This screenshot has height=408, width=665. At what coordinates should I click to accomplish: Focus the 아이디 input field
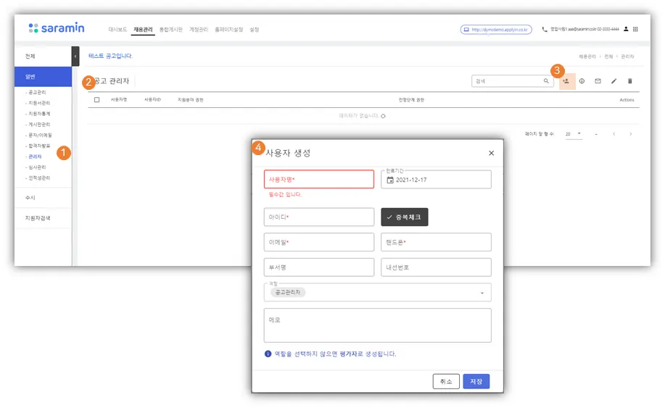tap(319, 217)
